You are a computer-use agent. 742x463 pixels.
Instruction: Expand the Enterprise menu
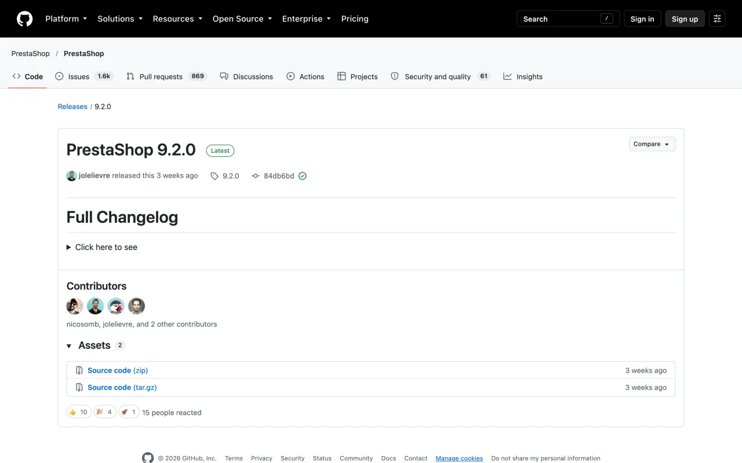307,19
